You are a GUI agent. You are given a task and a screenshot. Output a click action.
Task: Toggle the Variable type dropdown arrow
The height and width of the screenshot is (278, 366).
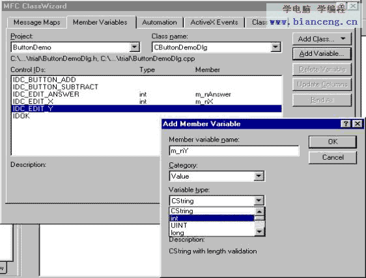click(259, 201)
